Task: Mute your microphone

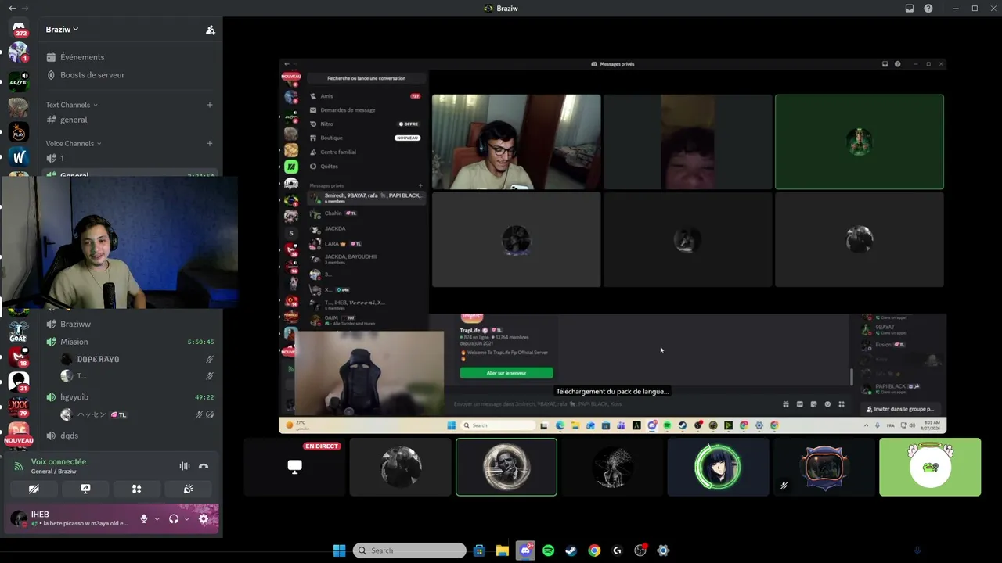Action: tap(143, 518)
